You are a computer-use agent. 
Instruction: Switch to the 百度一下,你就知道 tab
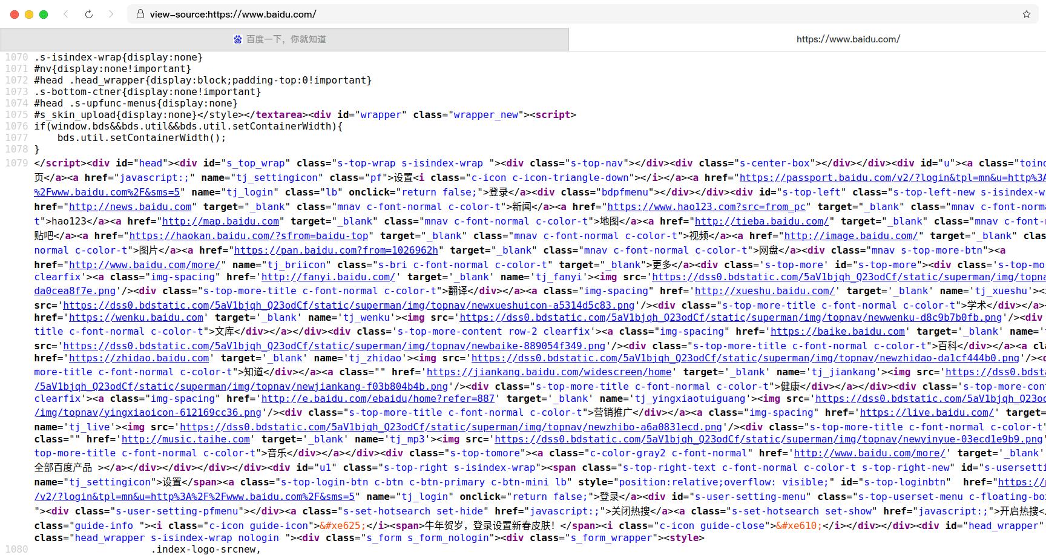(285, 39)
